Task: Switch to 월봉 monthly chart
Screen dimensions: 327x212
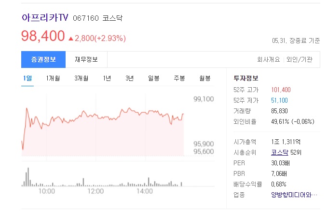Action: [205, 79]
